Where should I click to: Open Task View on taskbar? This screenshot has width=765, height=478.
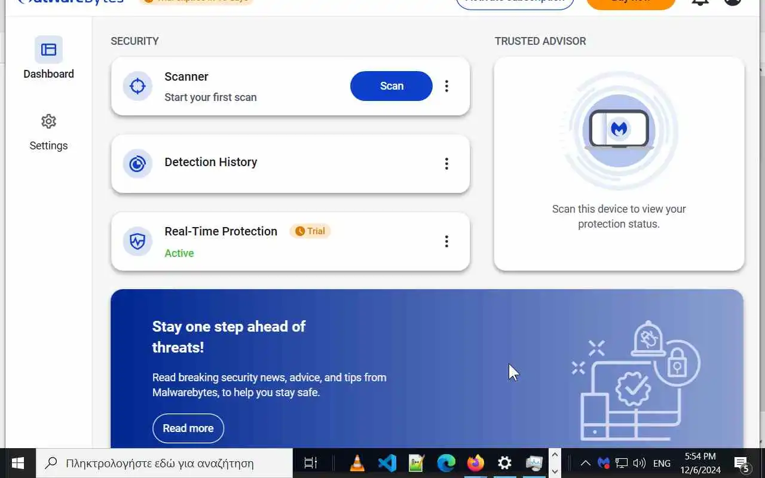tap(310, 463)
